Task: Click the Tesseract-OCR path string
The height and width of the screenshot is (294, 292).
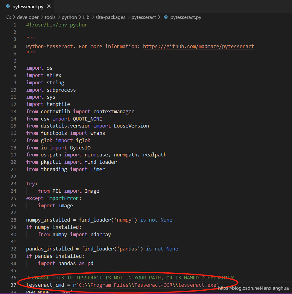Action: coord(146,285)
